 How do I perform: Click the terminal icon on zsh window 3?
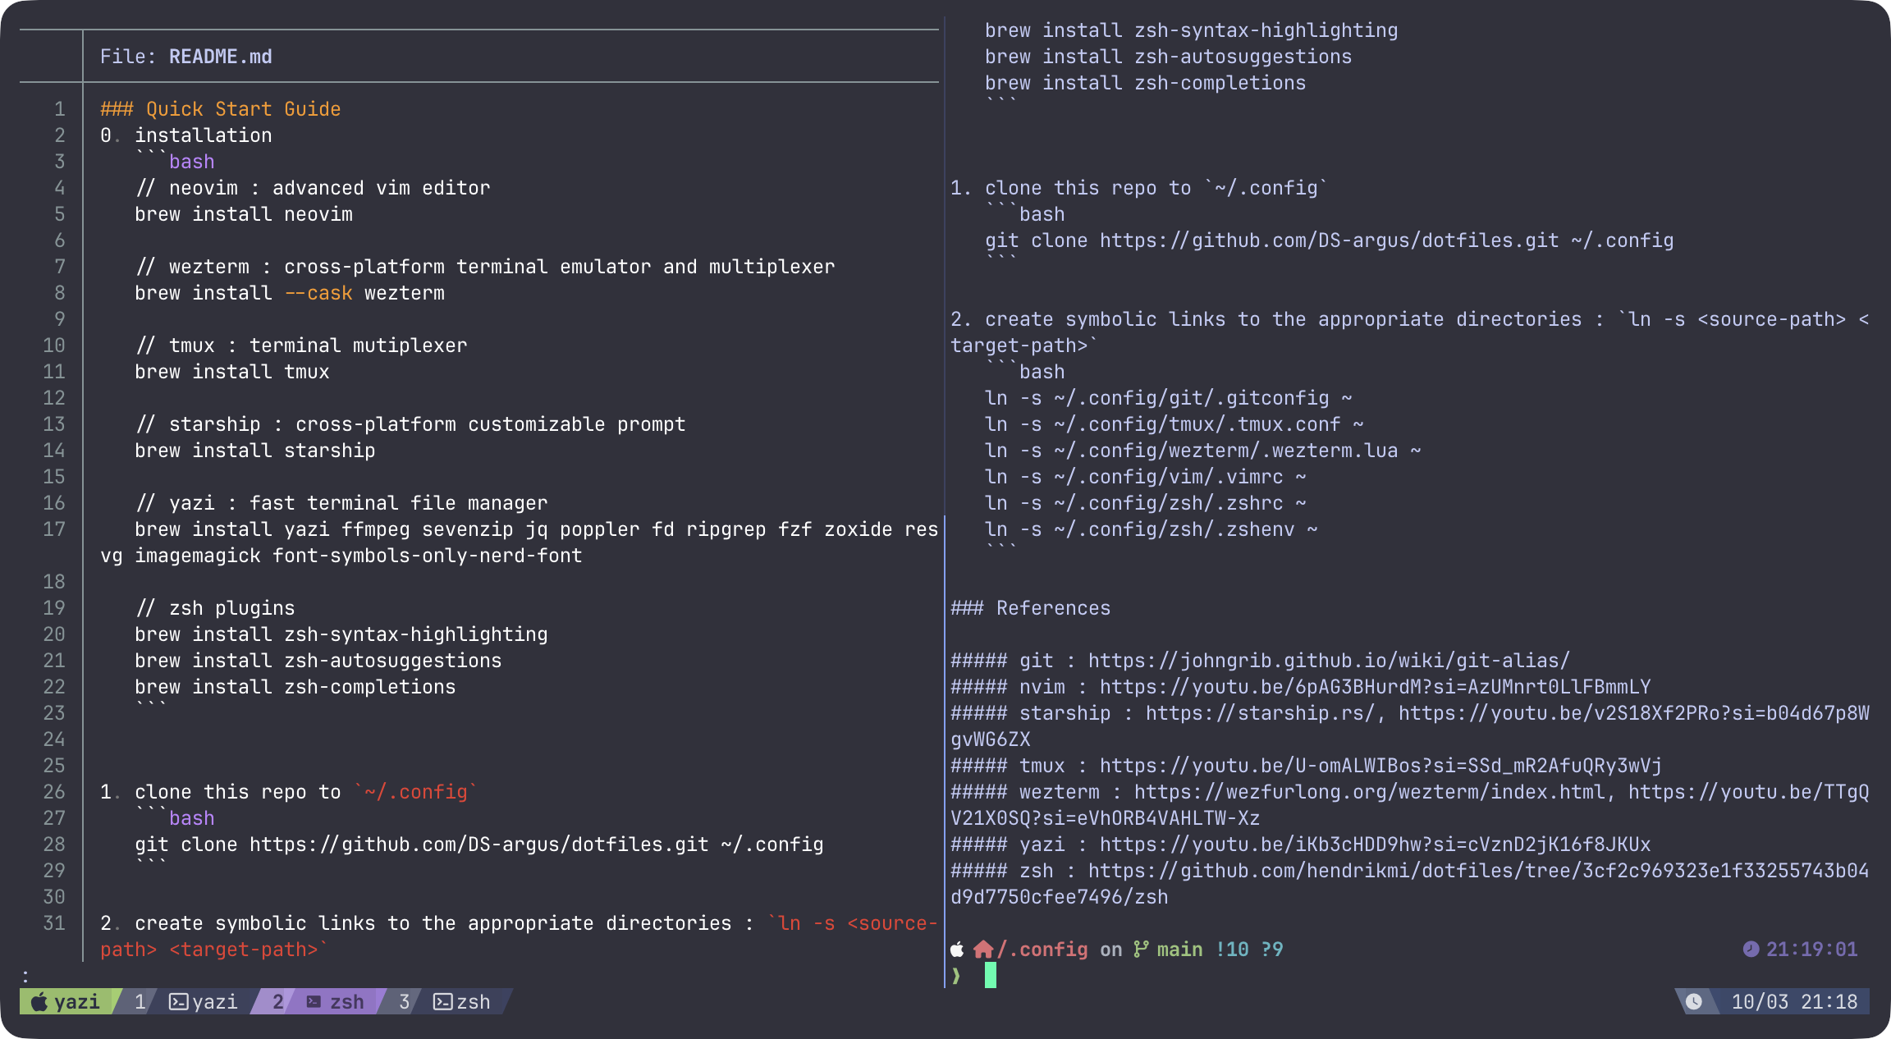(442, 1002)
